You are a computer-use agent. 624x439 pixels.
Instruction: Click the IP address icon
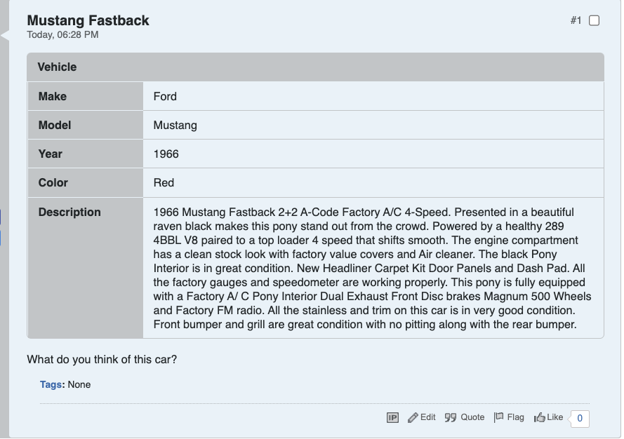click(x=392, y=417)
